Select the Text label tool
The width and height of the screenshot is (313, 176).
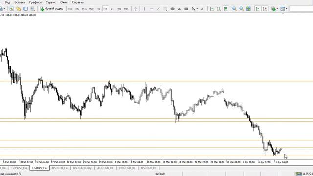click(x=202, y=9)
